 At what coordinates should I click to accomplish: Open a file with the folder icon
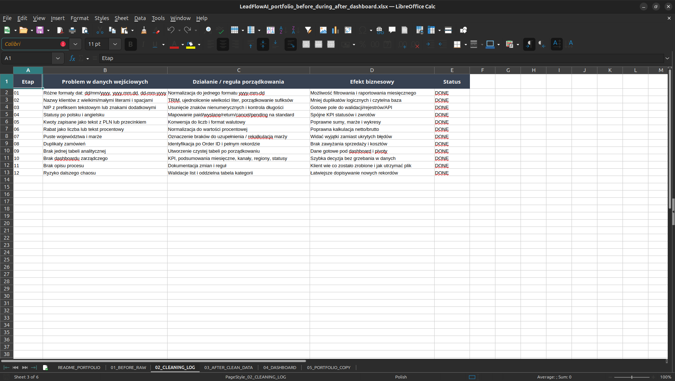click(23, 30)
